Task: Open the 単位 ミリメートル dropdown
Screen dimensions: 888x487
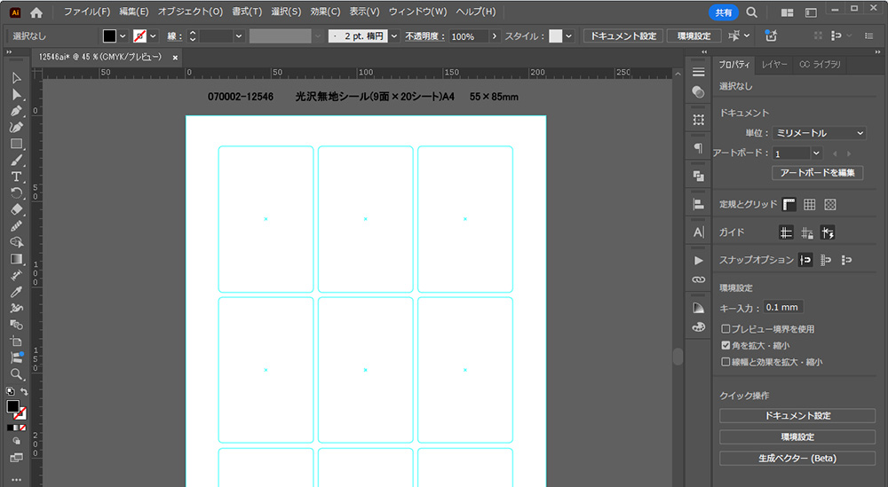Action: click(x=819, y=133)
